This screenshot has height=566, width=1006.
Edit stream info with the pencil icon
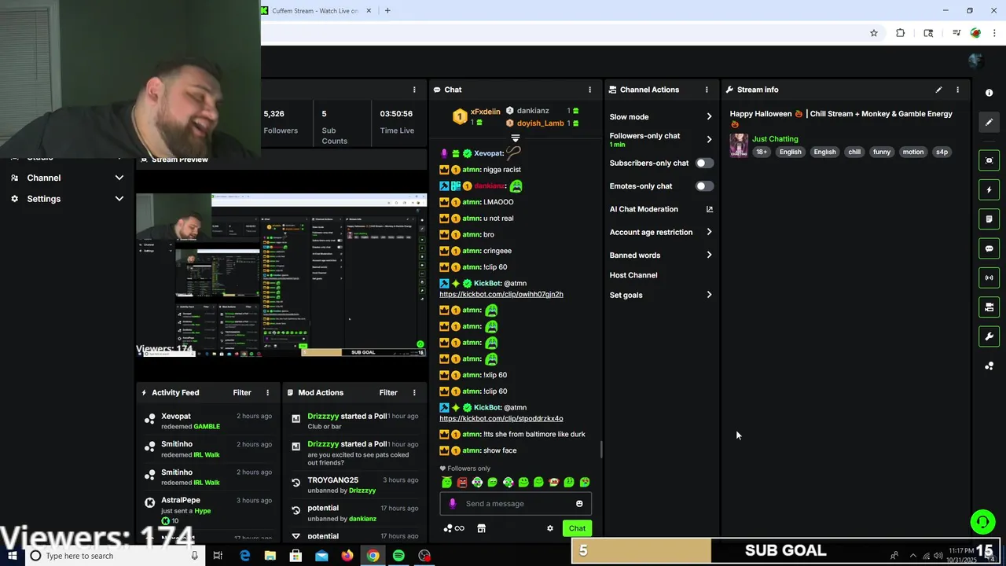point(938,90)
